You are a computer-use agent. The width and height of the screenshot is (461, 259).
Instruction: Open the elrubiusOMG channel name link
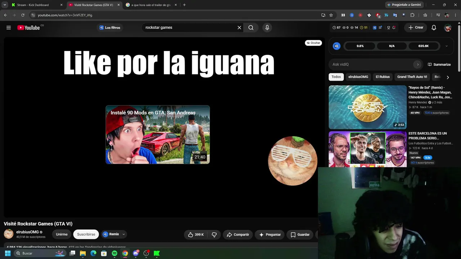click(27, 232)
